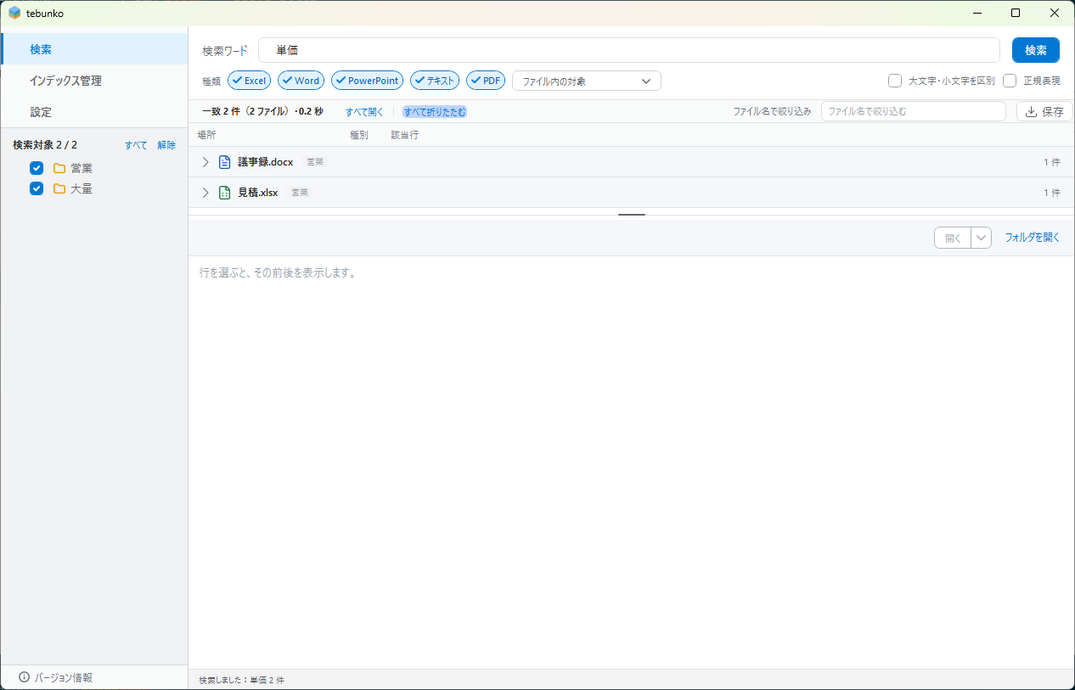This screenshot has height=690, width=1075.
Task: Uncheck the 大量 folder checkbox
Action: coord(37,188)
